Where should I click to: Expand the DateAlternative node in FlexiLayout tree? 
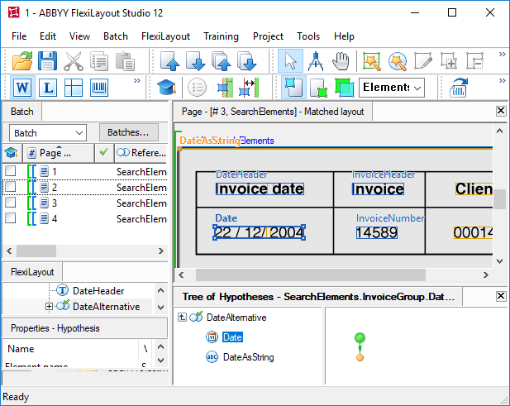tap(49, 307)
